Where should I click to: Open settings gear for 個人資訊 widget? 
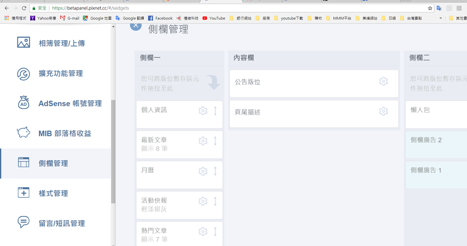click(203, 110)
